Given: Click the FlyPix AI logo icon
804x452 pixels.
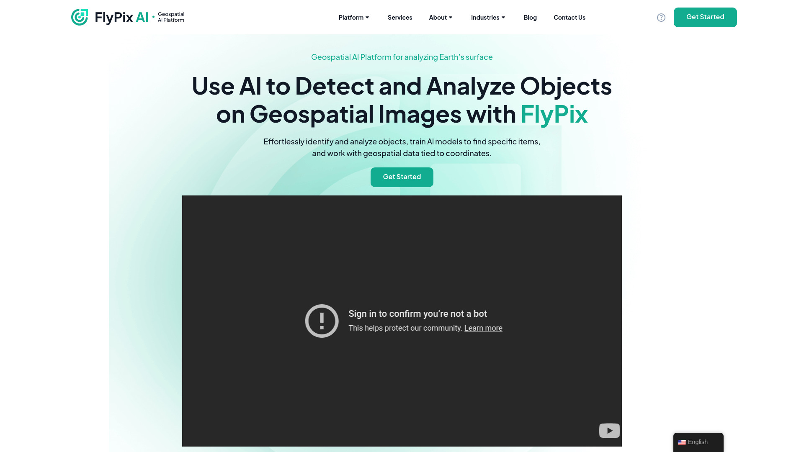Looking at the screenshot, I should click(80, 17).
